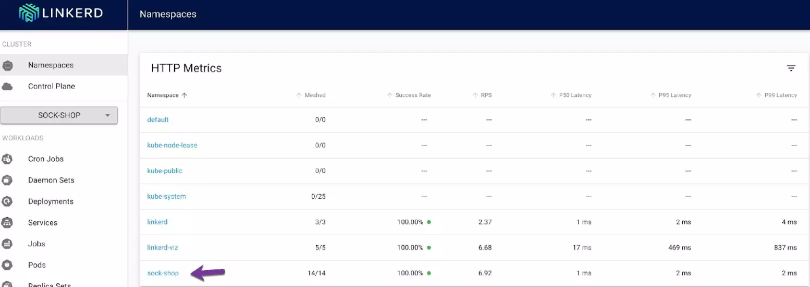810x287 pixels.
Task: Sort table by Meshed column
Action: [311, 95]
